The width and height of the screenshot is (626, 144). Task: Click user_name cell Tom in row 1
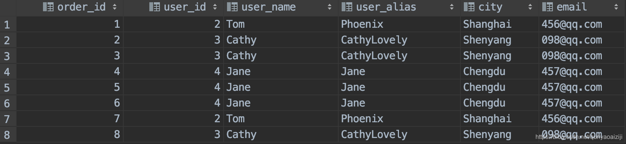coord(281,24)
